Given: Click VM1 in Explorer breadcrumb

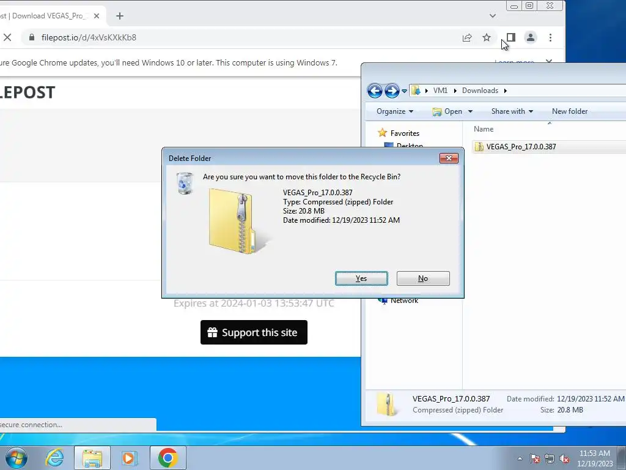Looking at the screenshot, I should [440, 91].
